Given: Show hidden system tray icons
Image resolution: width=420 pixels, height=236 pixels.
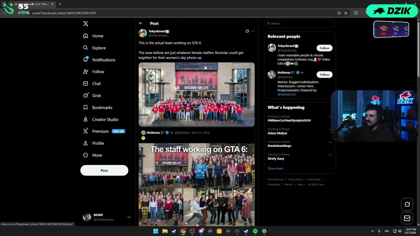Looking at the screenshot, I should (372, 231).
